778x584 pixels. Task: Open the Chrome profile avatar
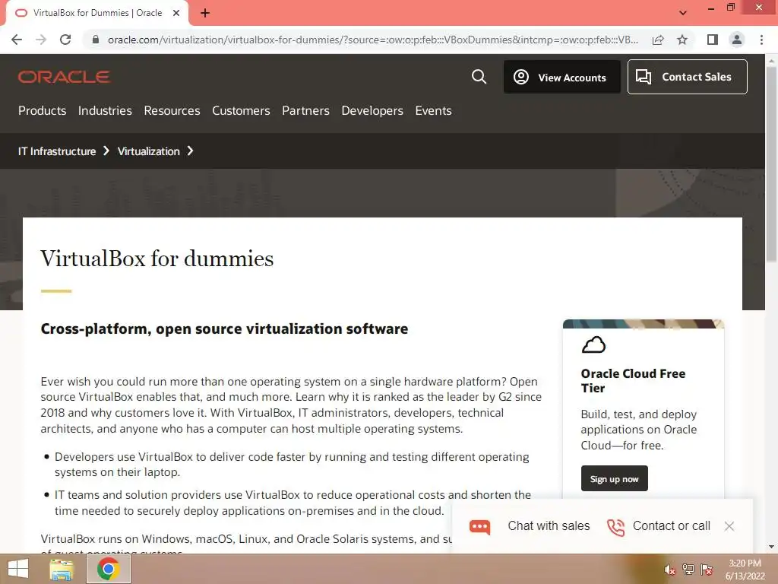click(737, 40)
